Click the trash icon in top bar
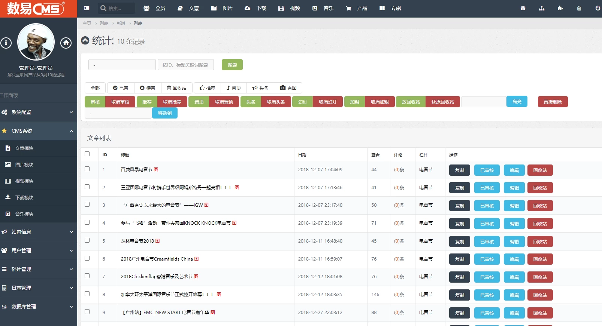 [579, 8]
